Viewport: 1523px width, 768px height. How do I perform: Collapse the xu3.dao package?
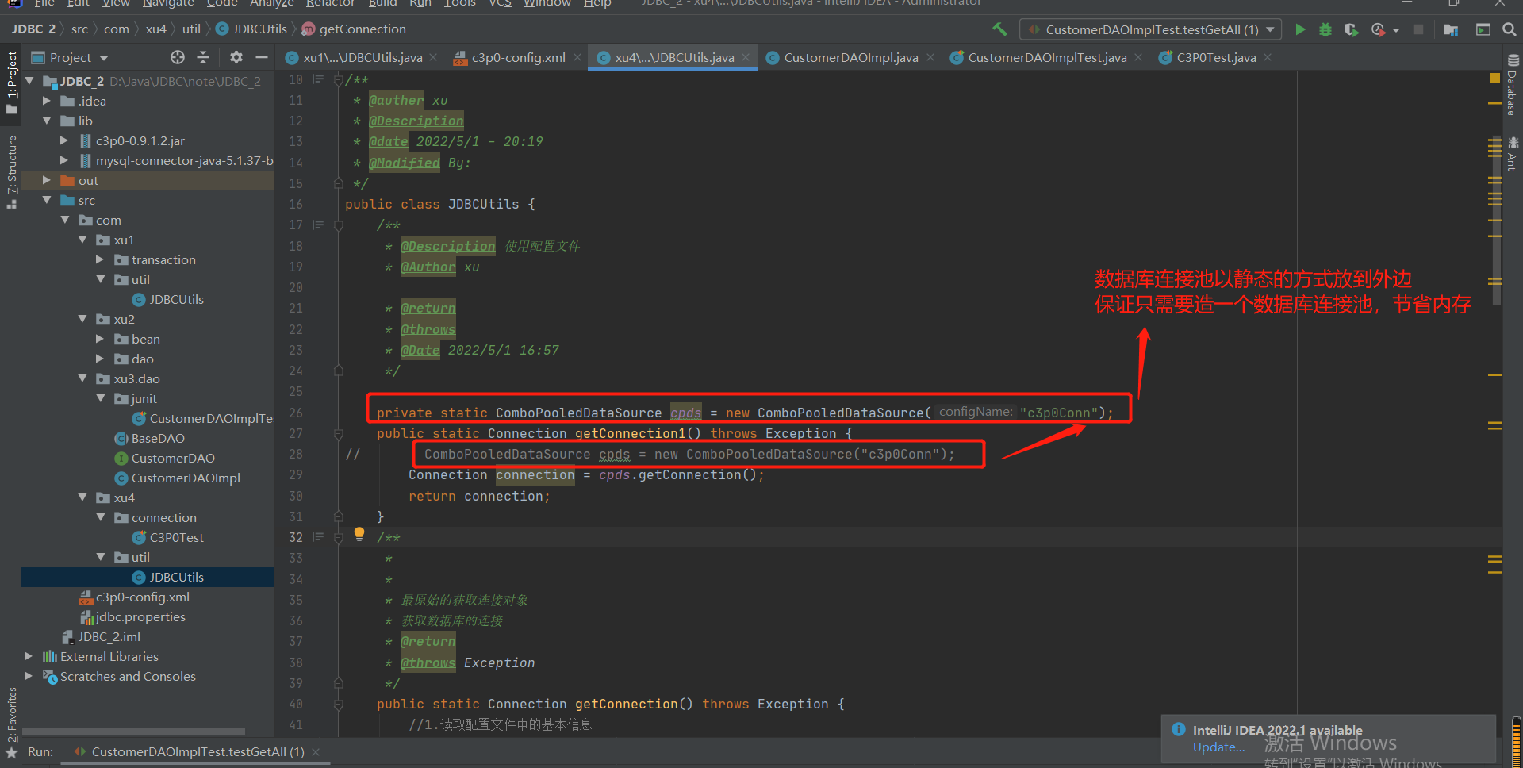(x=82, y=378)
